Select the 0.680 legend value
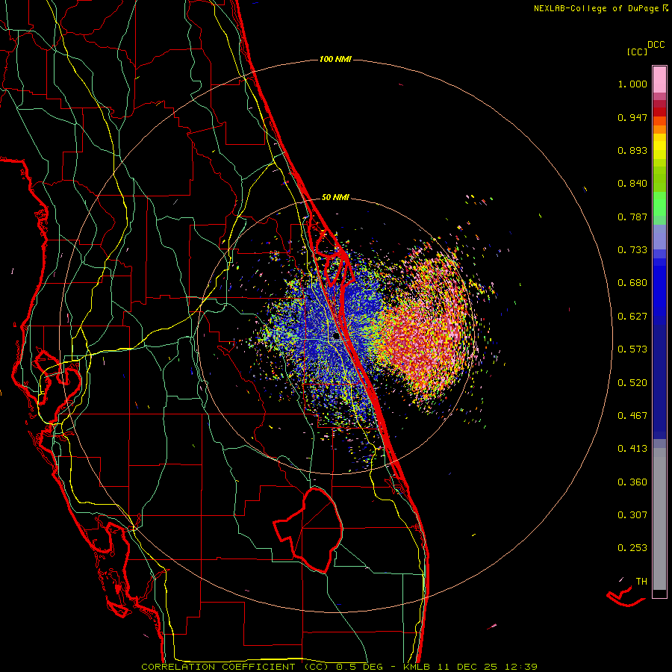Image resolution: width=672 pixels, height=672 pixels. tap(632, 283)
